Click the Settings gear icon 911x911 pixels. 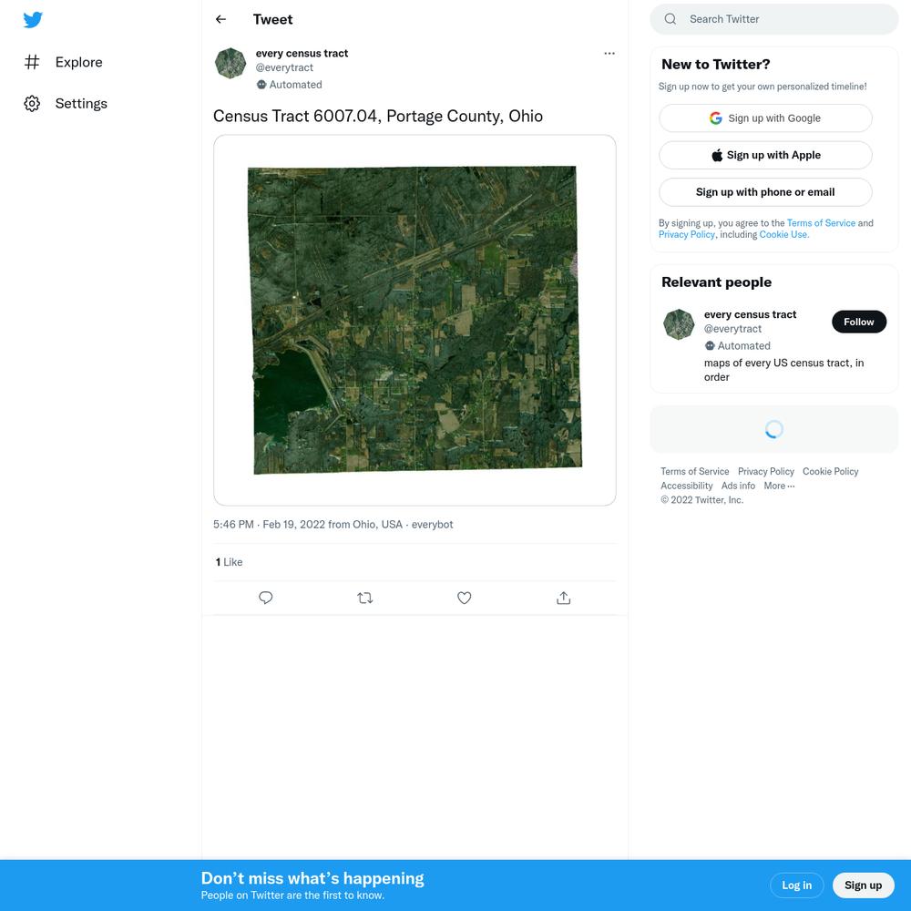[x=32, y=104]
